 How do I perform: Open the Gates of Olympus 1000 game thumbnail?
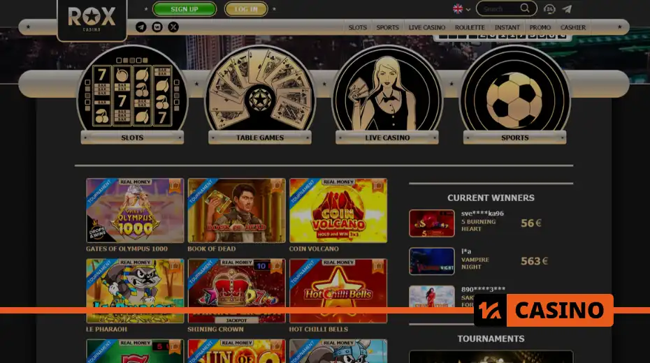point(135,211)
